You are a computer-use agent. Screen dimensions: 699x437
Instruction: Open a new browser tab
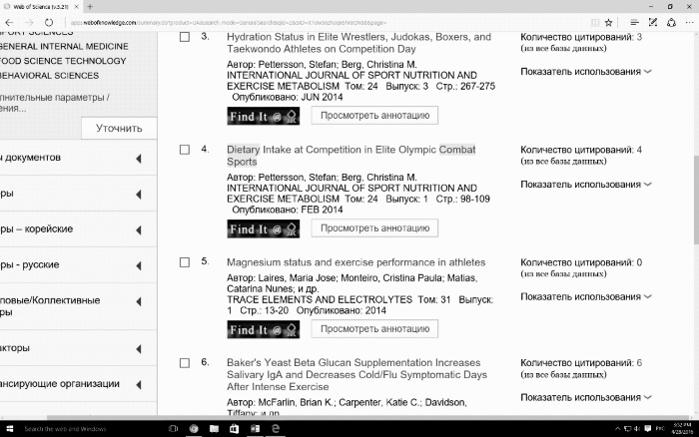click(x=90, y=7)
